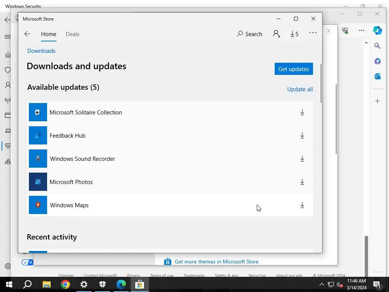Select the Microsoft Solitaire Collection name

click(x=86, y=113)
